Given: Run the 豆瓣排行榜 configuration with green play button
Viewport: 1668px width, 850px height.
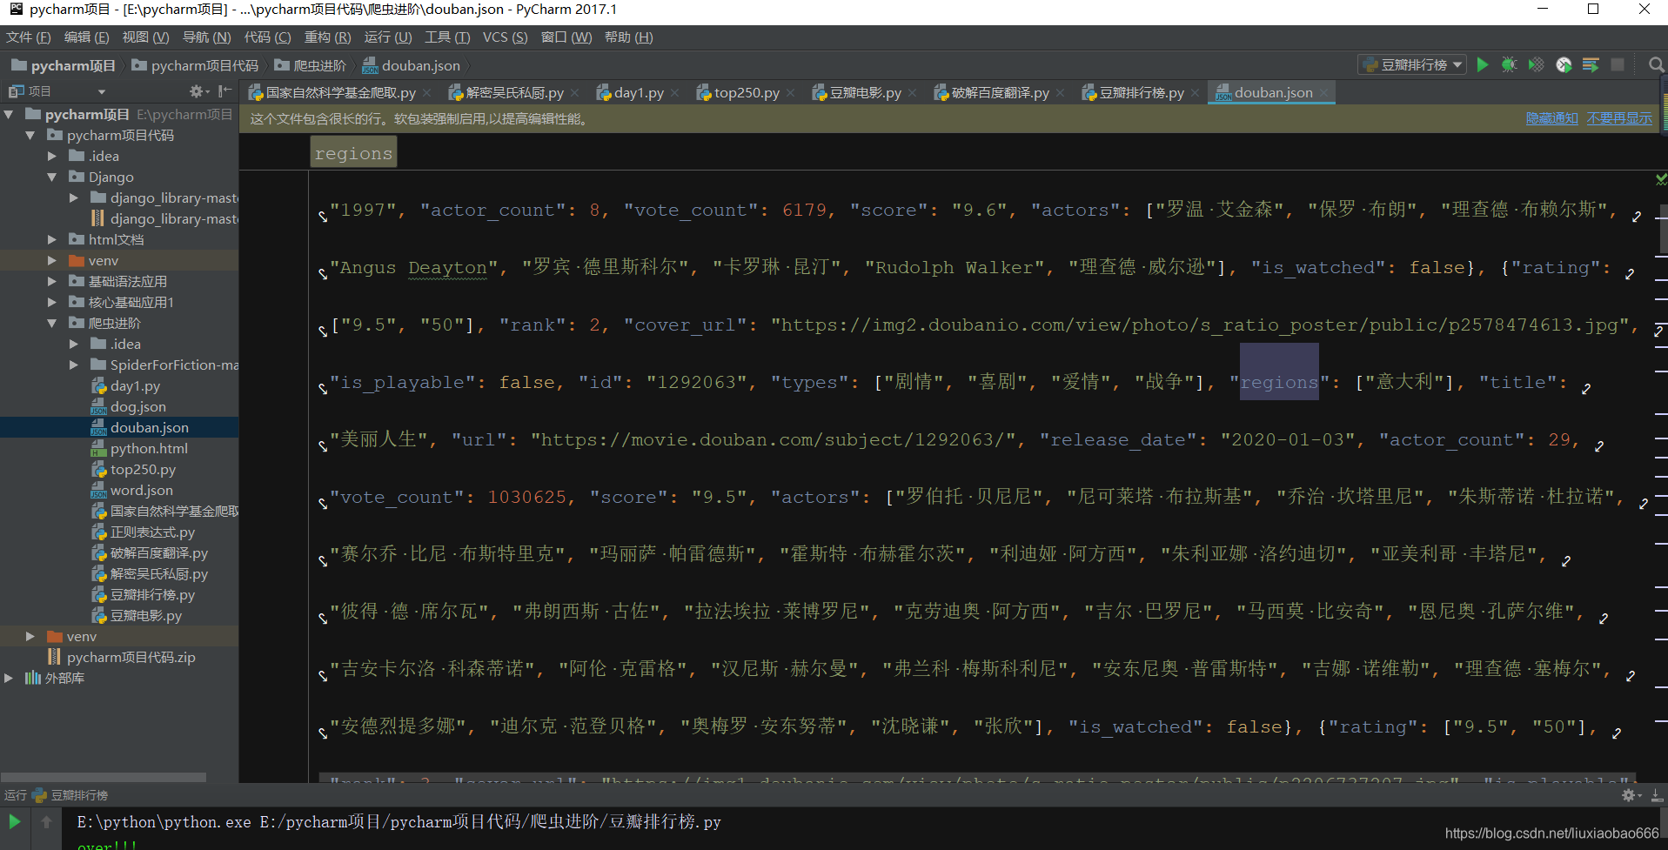Looking at the screenshot, I should 1483,64.
